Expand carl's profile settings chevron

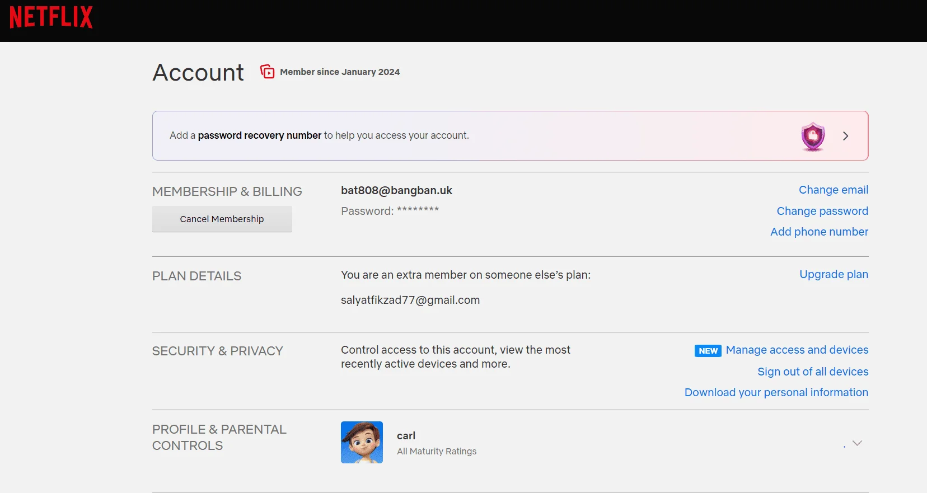857,443
